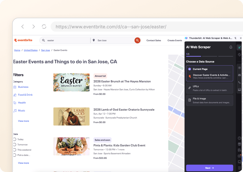The width and height of the screenshot is (243, 172).
Task: Click the orange search button
Action: 137,40
